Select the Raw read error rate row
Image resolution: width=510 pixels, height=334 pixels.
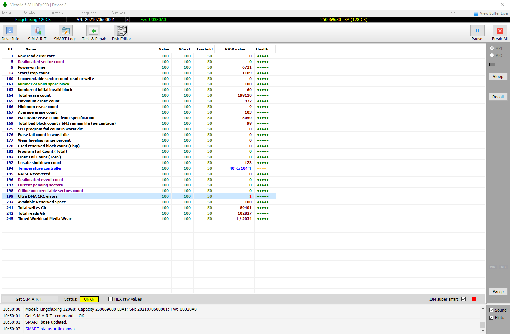138,56
